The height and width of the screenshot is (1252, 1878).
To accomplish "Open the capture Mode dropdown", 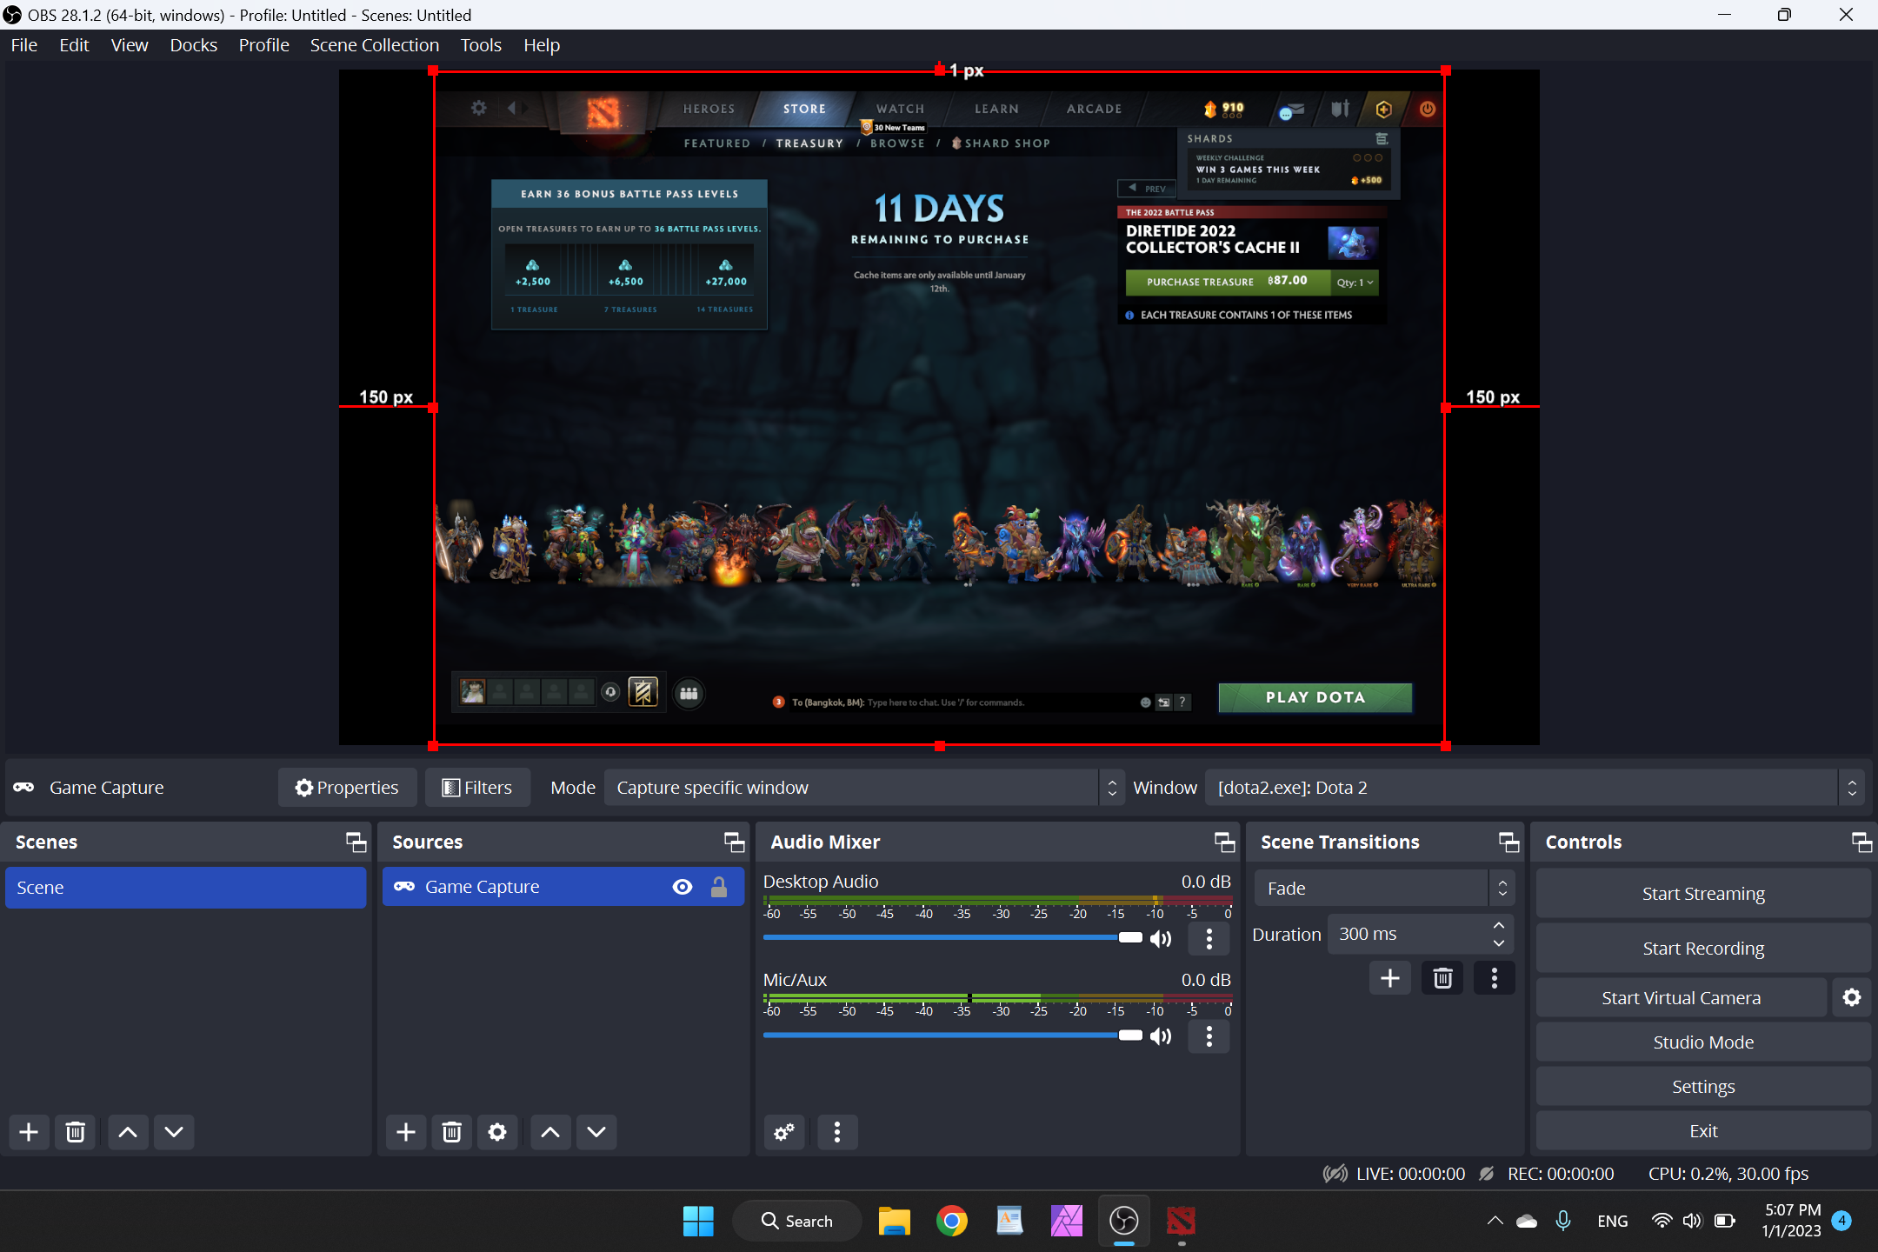I will (864, 788).
